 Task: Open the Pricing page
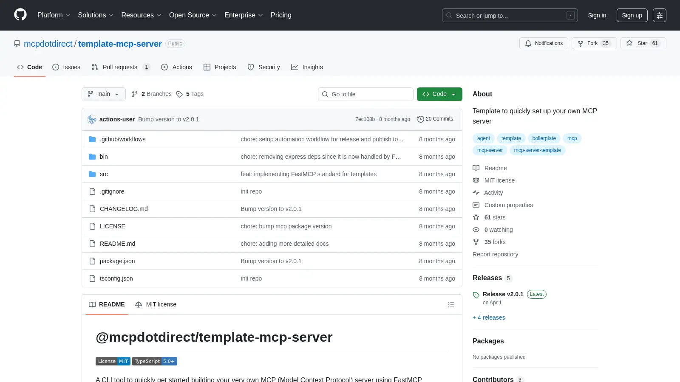click(x=281, y=15)
